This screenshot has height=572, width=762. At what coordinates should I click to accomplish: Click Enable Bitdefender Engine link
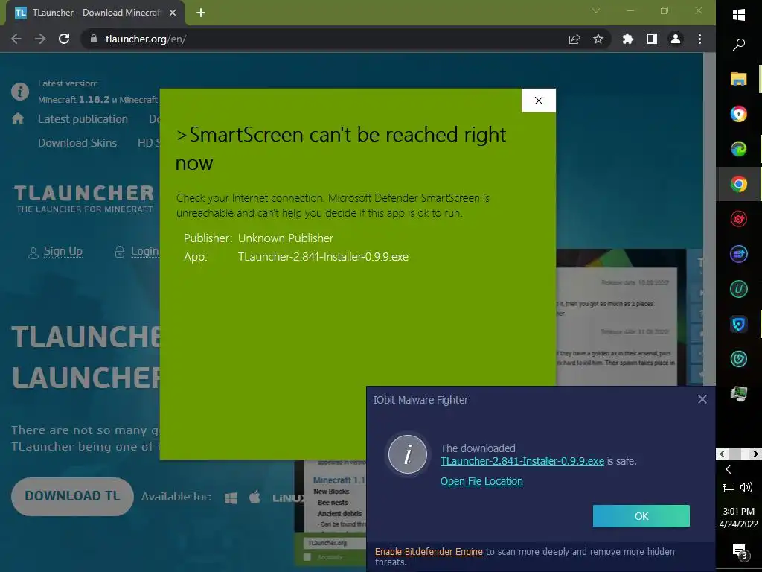429,552
